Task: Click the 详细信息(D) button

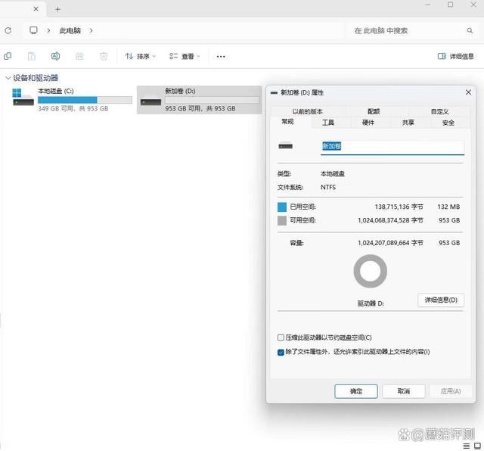Action: 441,300
